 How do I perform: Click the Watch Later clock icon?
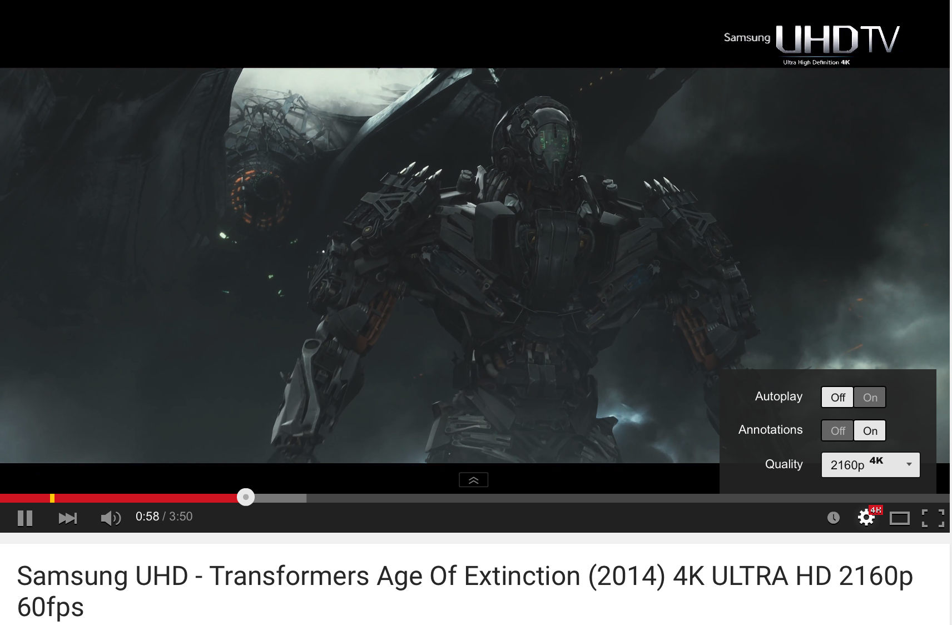[833, 518]
